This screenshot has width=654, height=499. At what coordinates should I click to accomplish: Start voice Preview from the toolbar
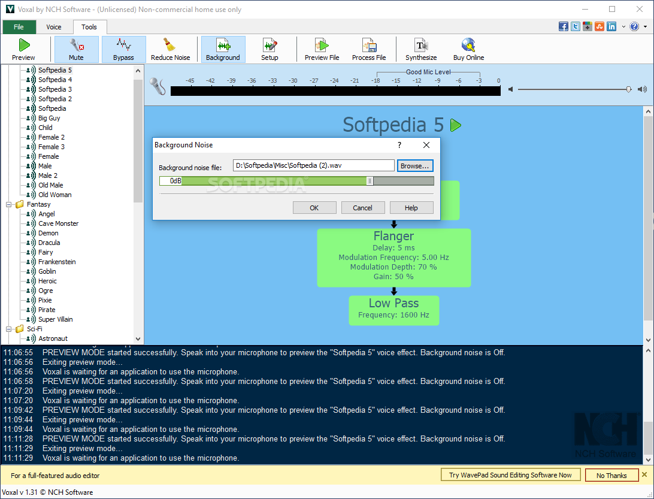(23, 49)
